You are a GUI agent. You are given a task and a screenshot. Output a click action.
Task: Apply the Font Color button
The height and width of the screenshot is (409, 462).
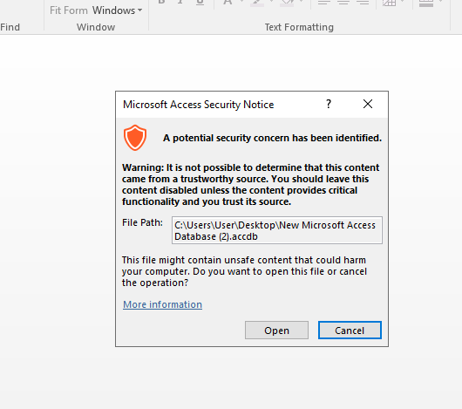[x=228, y=3]
